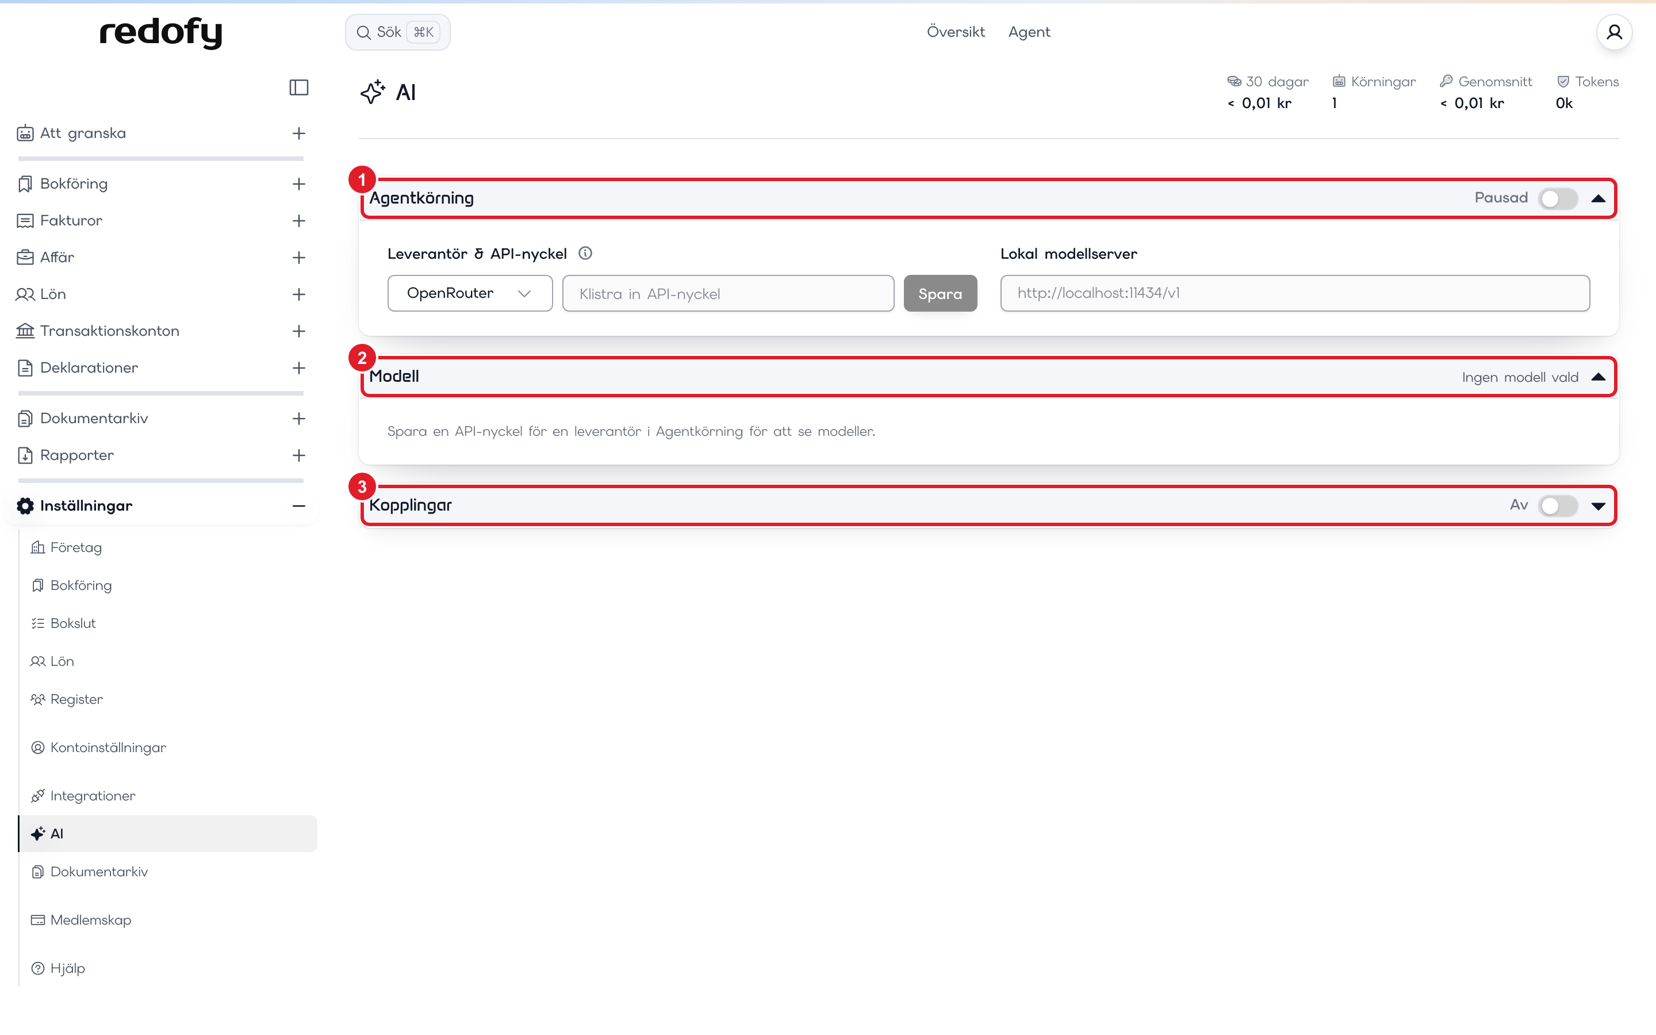The image size is (1656, 1035).
Task: Expand the Kopplingar section arrow
Action: (x=1598, y=506)
